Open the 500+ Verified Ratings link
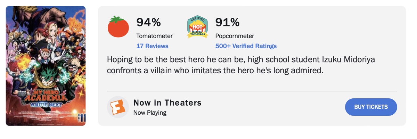417x139 pixels. tap(246, 46)
